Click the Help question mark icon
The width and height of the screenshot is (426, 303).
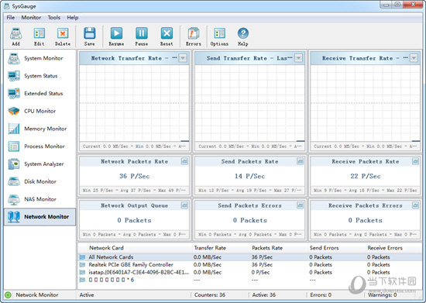click(243, 36)
